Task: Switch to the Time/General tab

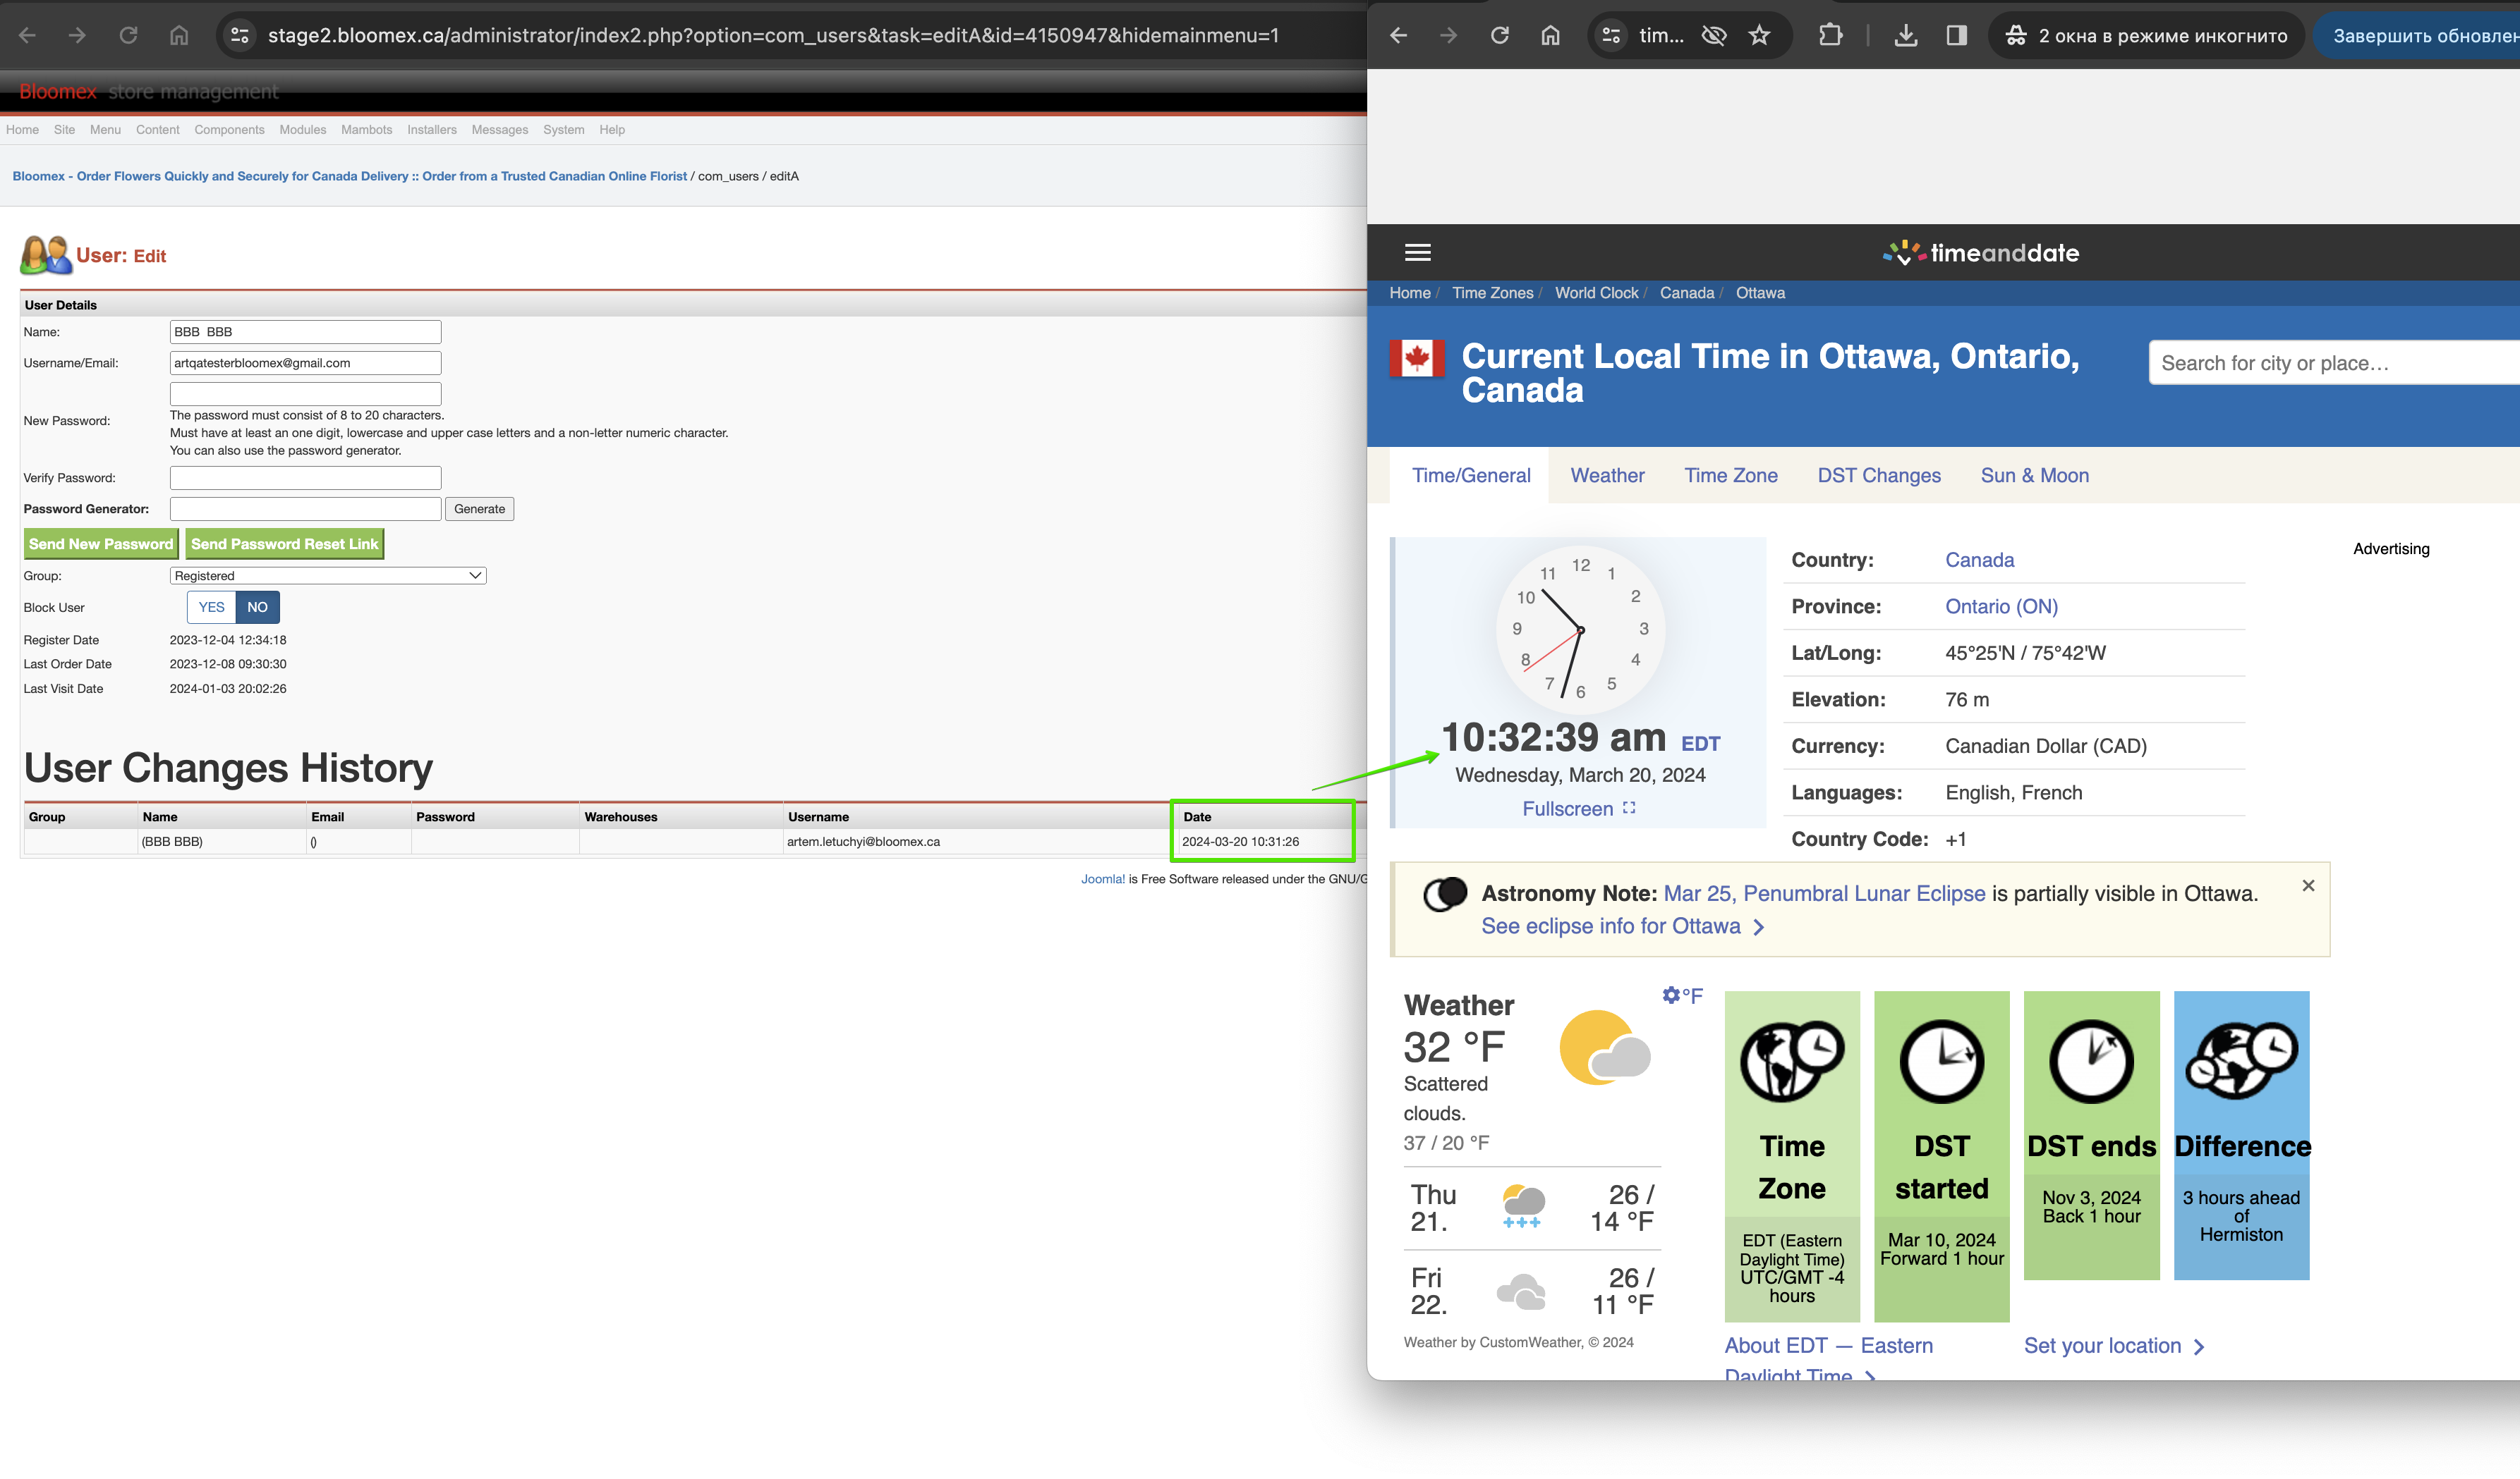Action: tap(1470, 476)
